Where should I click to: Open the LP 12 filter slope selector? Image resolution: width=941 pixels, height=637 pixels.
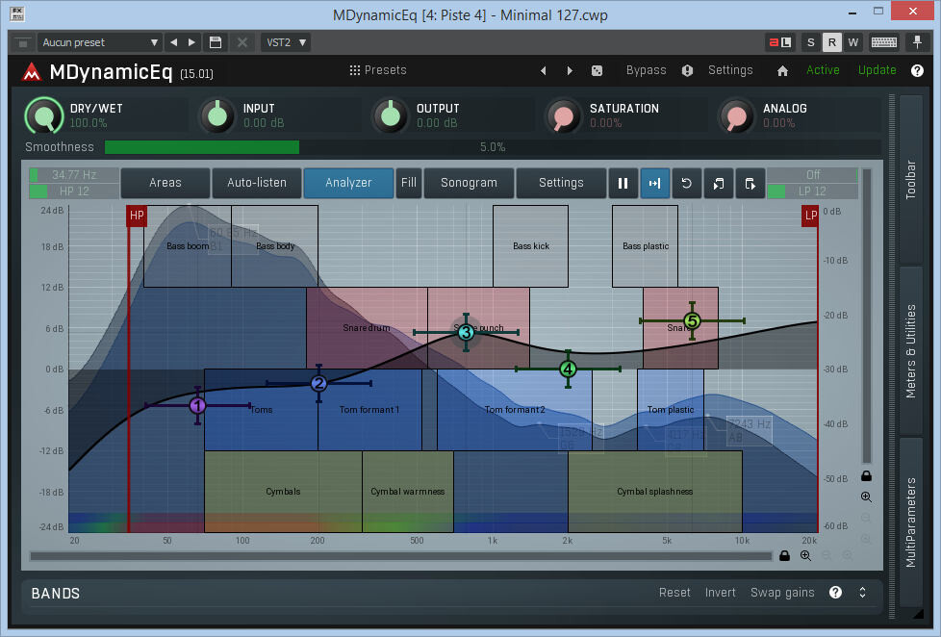(812, 191)
